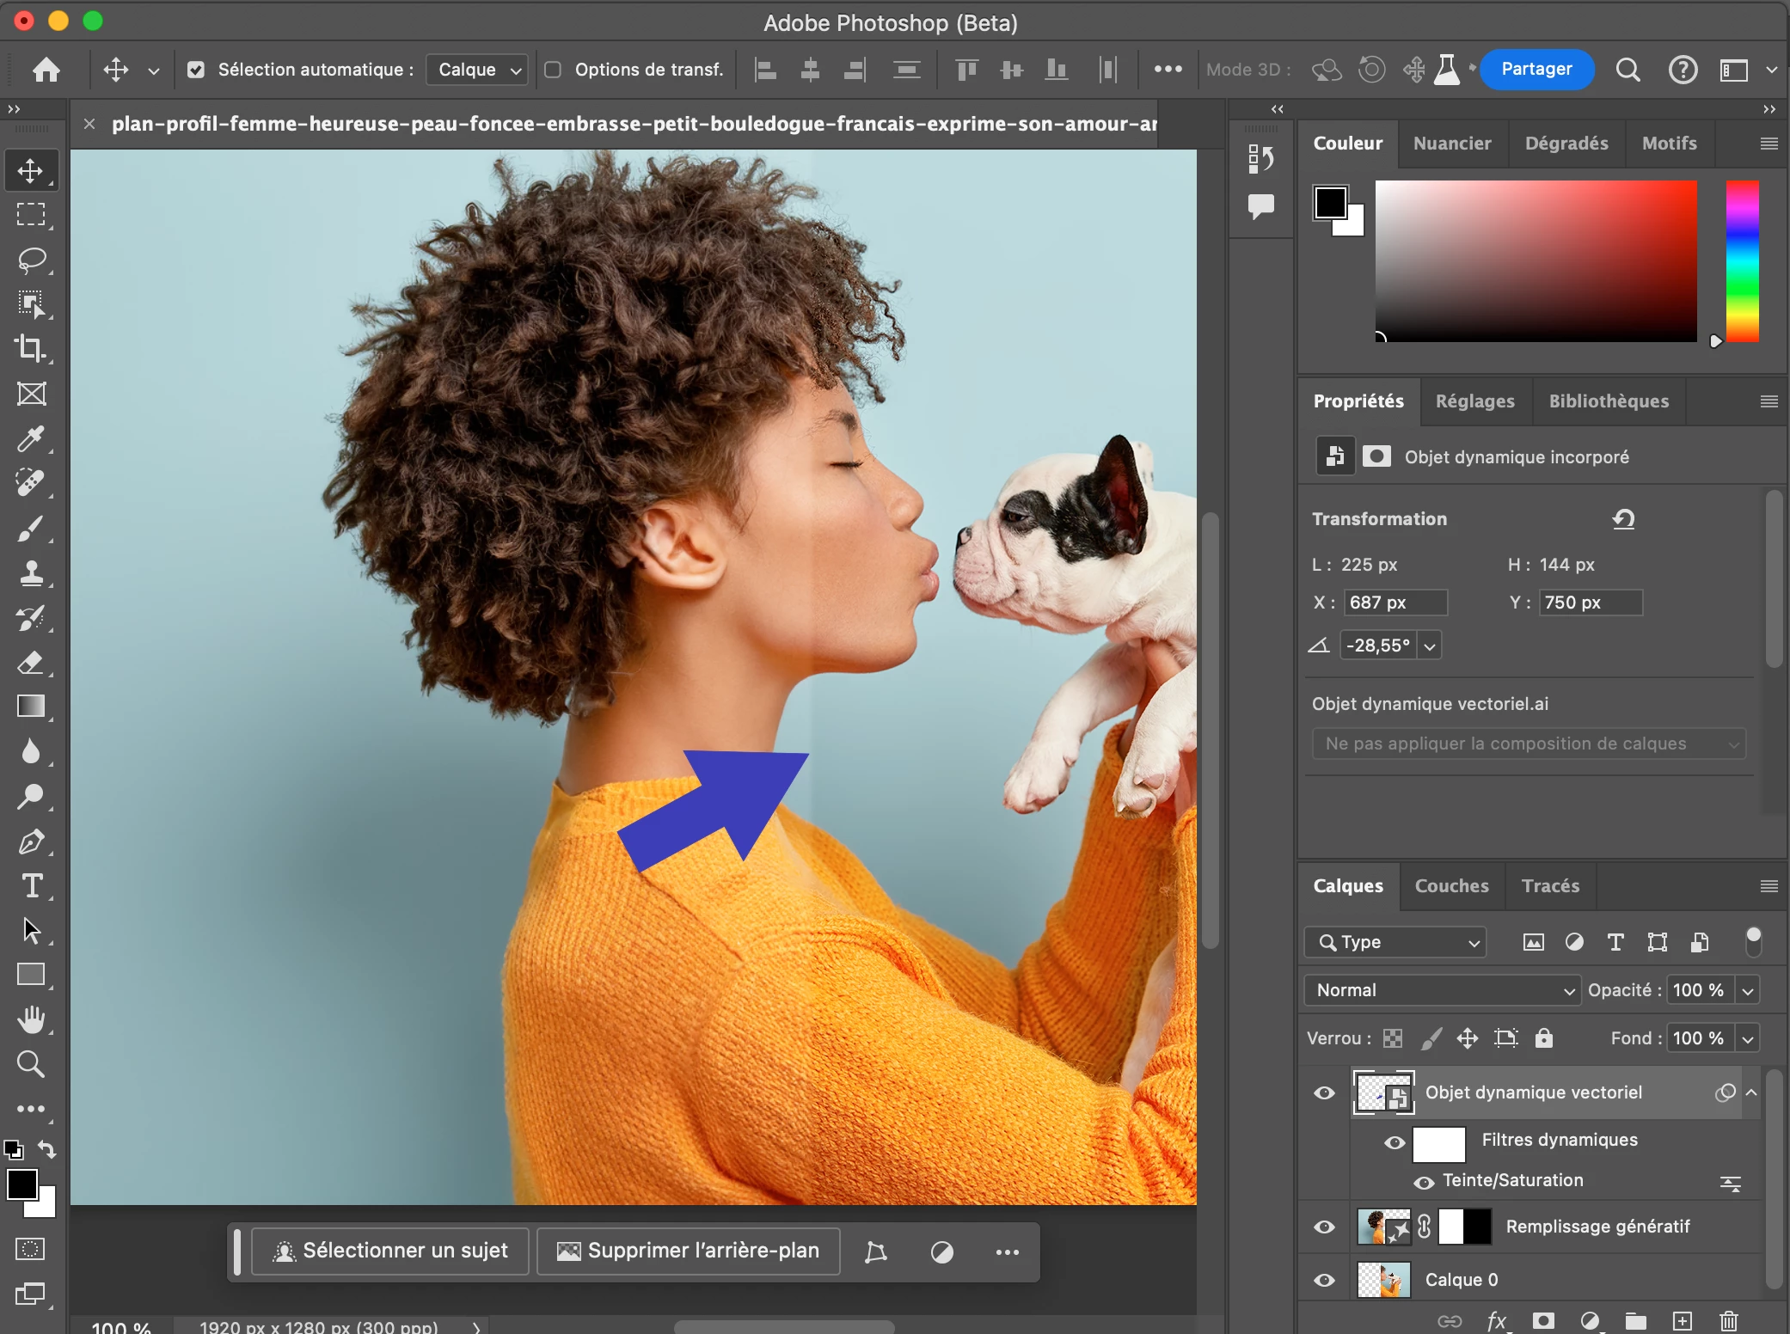The height and width of the screenshot is (1334, 1790).
Task: Select the Pen tool
Action: click(31, 841)
